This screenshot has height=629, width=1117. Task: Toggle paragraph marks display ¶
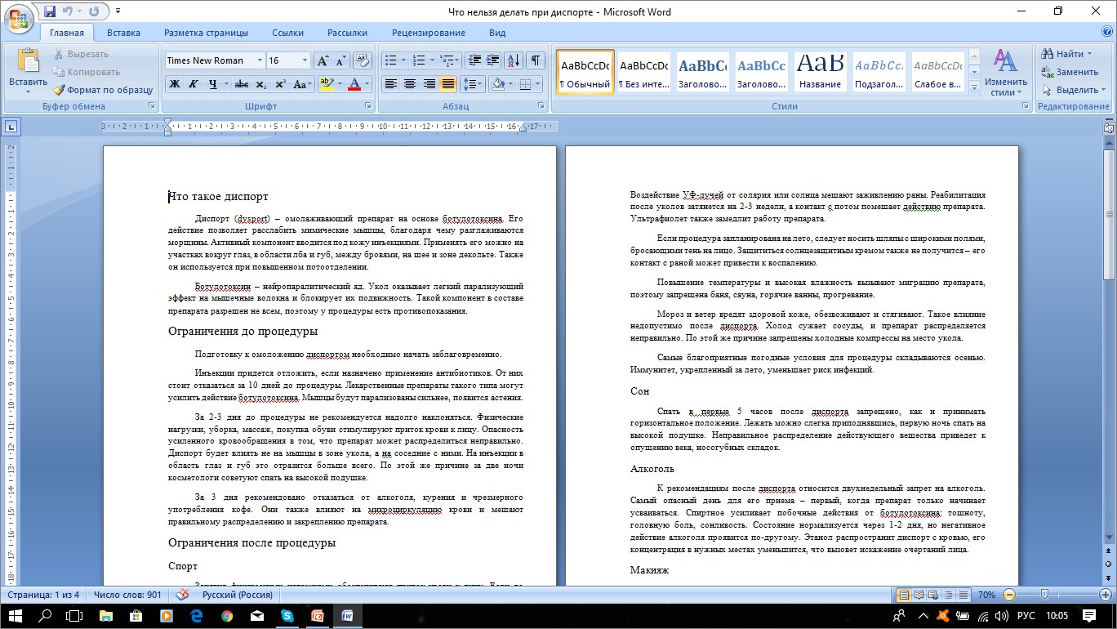[536, 60]
